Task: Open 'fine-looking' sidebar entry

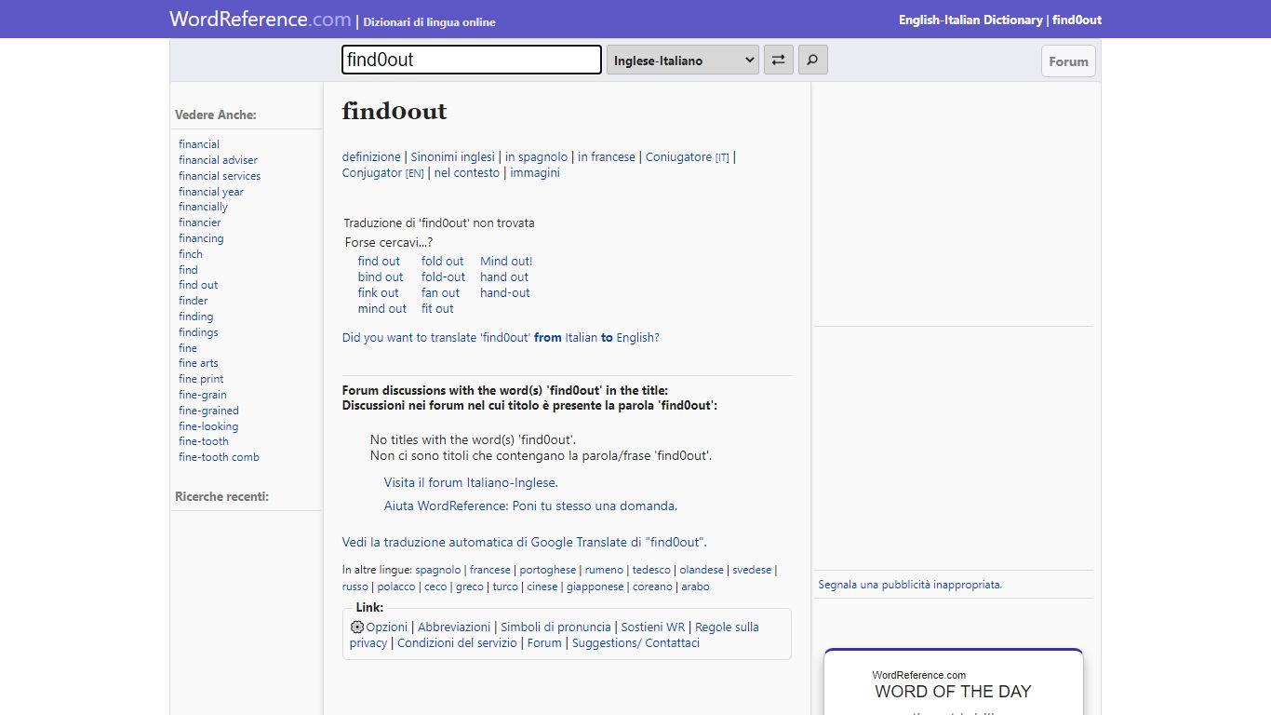Action: click(x=208, y=426)
